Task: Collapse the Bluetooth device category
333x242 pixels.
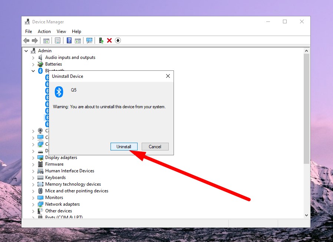Action: (x=33, y=70)
